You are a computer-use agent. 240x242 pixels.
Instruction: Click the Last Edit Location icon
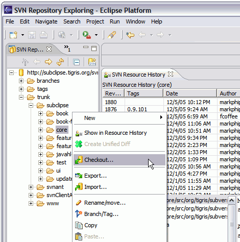[x=130, y=35]
